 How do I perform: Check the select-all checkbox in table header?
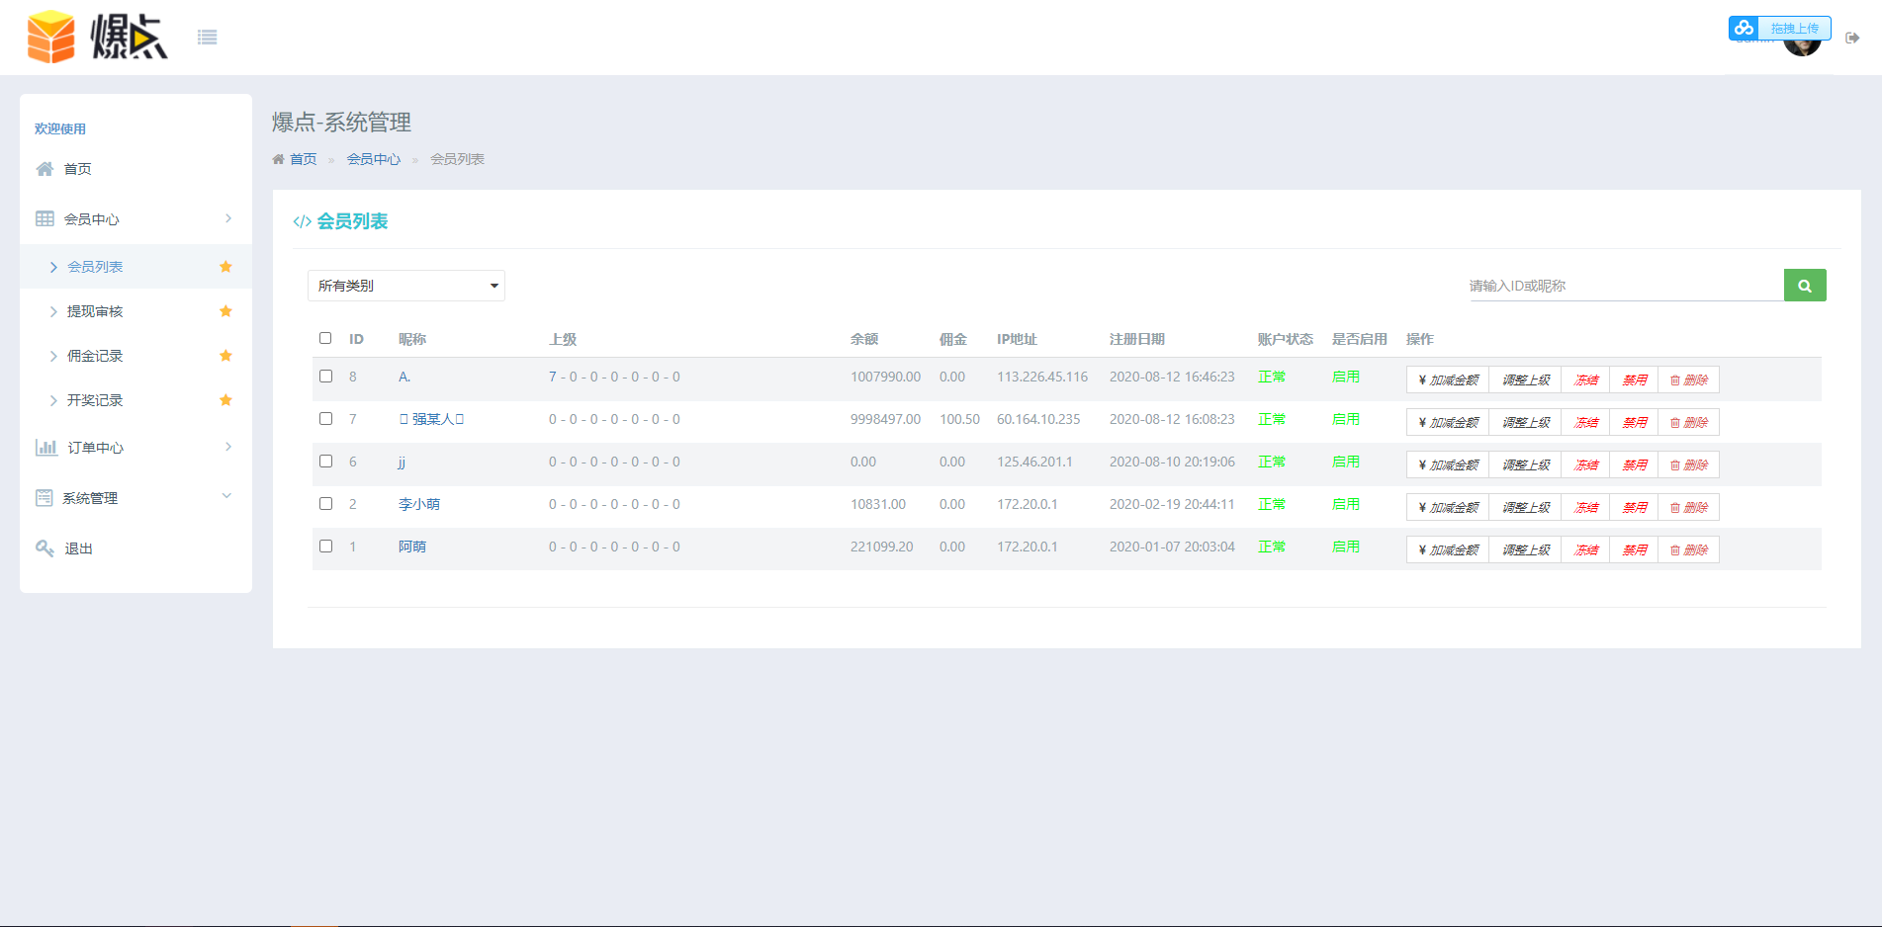click(325, 338)
